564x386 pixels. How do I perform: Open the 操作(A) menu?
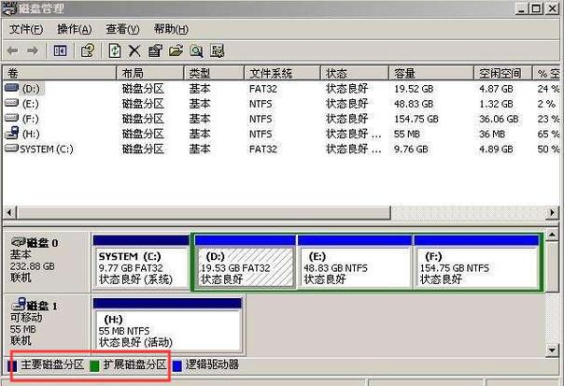(x=75, y=29)
